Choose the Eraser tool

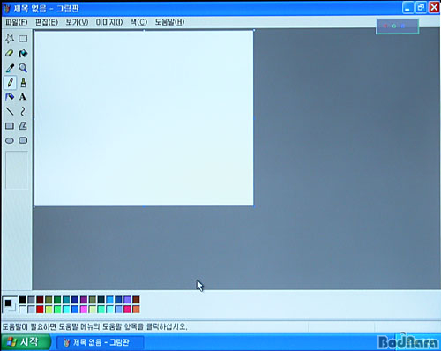pyautogui.click(x=10, y=54)
